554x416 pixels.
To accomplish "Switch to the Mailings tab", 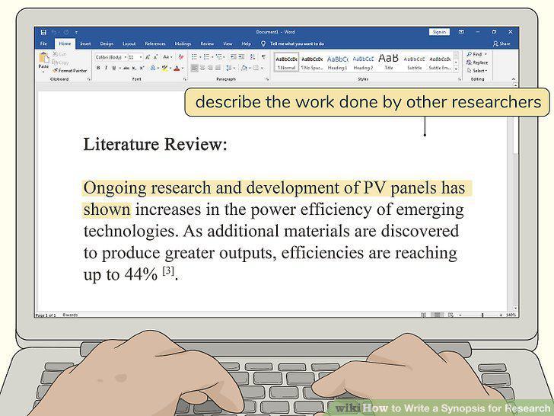I will coord(183,43).
